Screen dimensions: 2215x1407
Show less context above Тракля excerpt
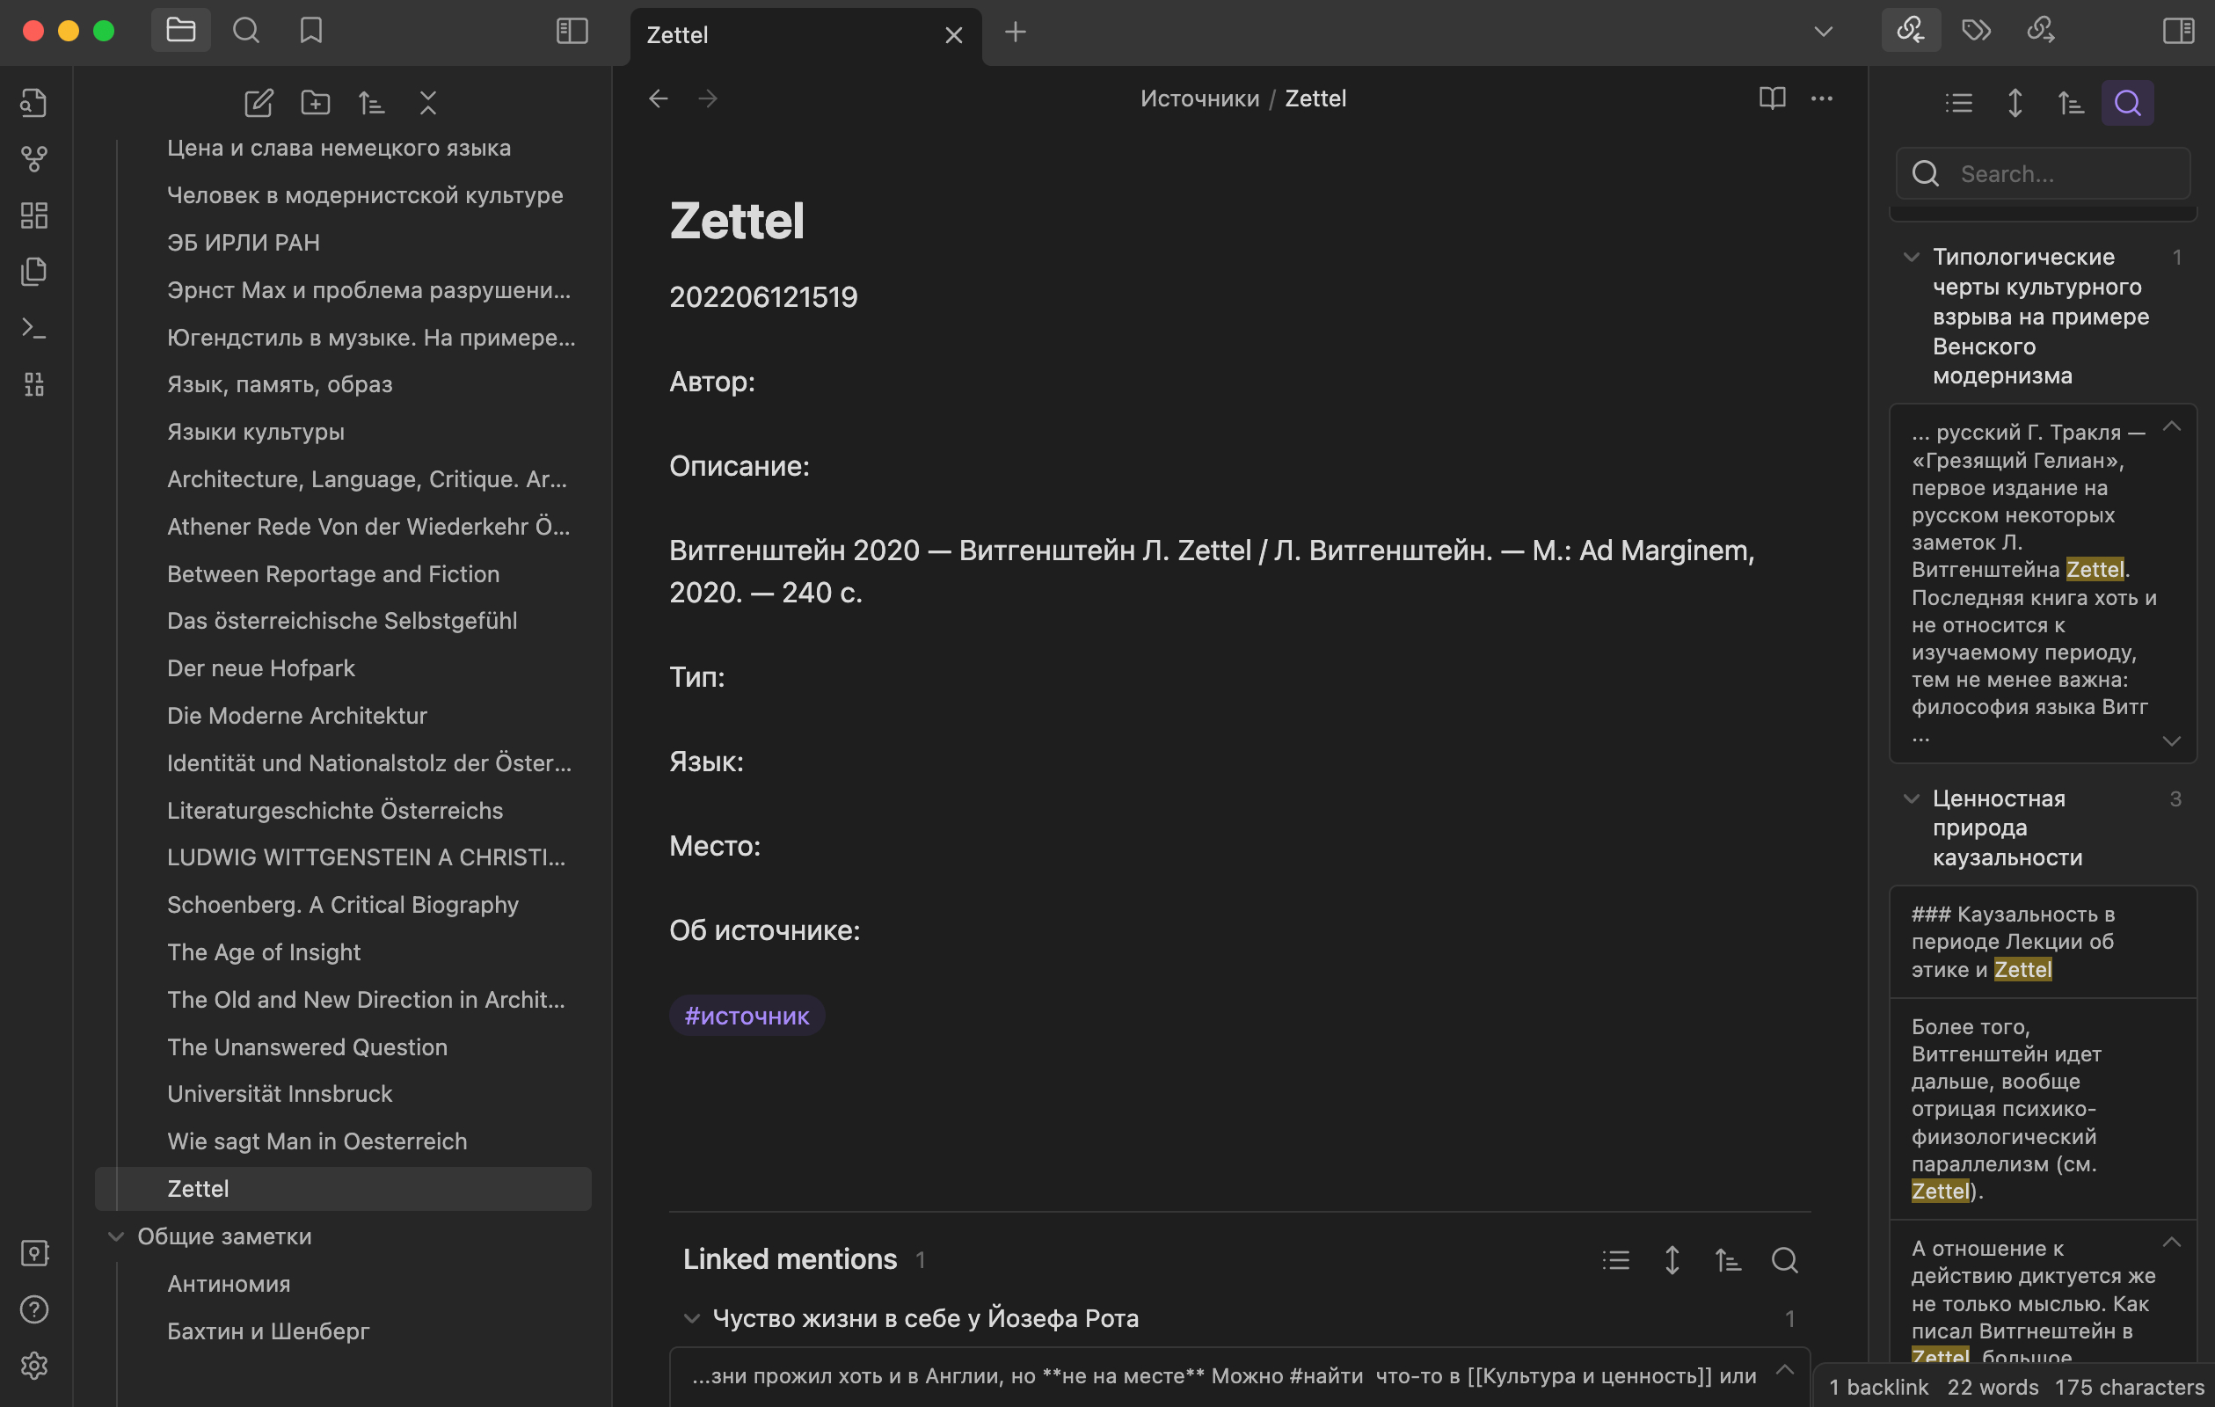click(2171, 426)
